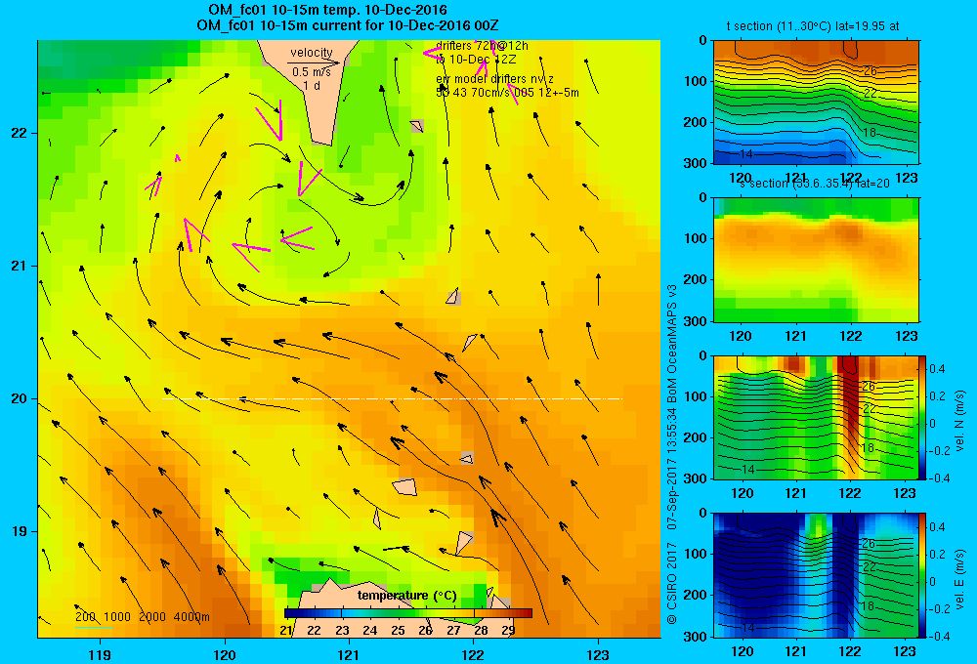Click the 'temperature (°C)' colorbar label

tap(406, 596)
